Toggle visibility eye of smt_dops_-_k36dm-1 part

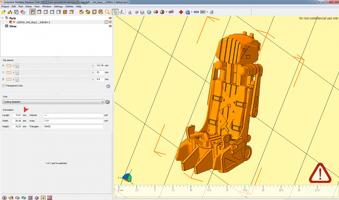click(14, 22)
